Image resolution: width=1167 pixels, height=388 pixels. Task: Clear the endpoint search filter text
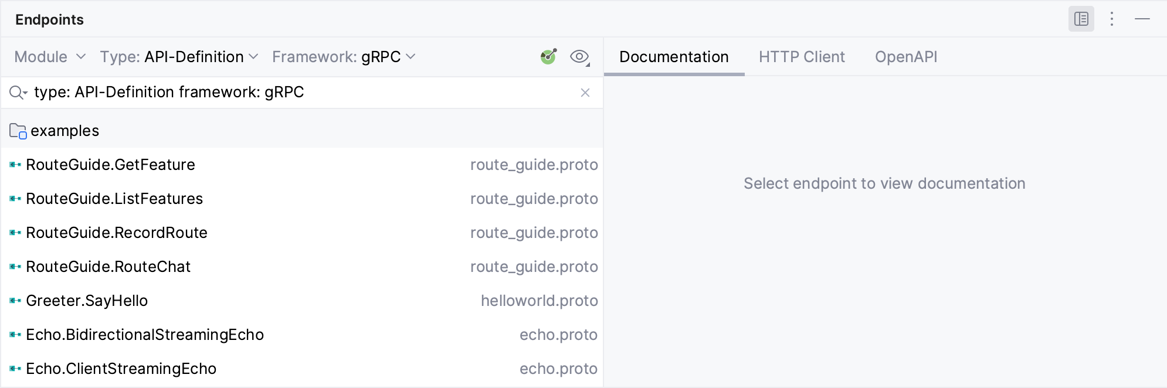(585, 93)
